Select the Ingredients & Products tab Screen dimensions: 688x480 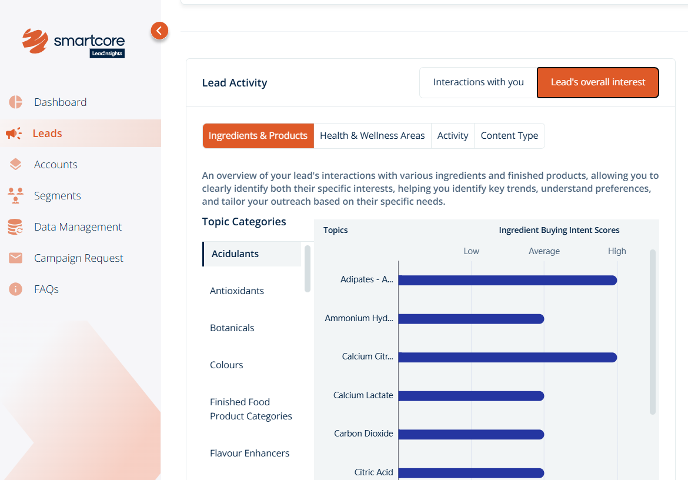pos(258,136)
